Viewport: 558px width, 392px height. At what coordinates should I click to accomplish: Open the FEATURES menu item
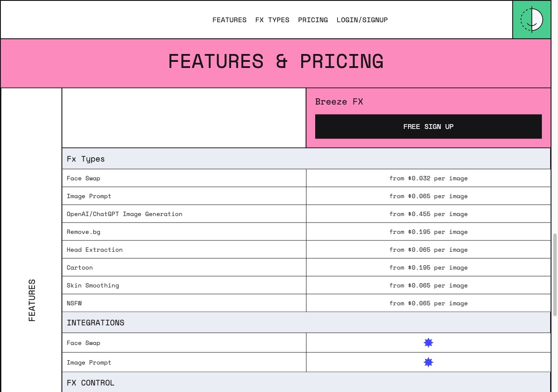pyautogui.click(x=229, y=20)
